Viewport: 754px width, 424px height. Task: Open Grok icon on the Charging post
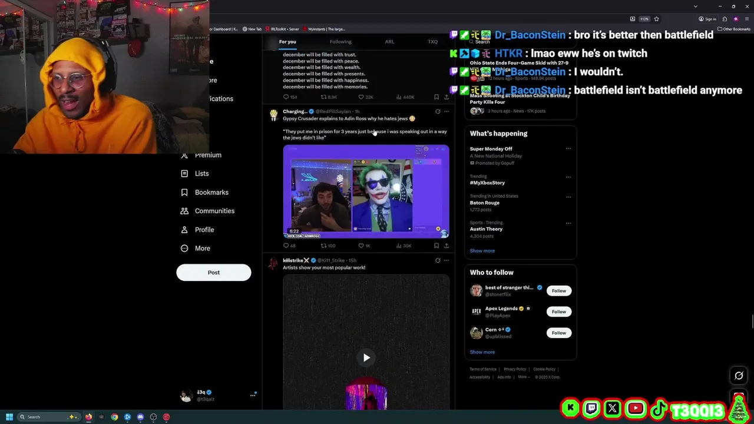437,111
